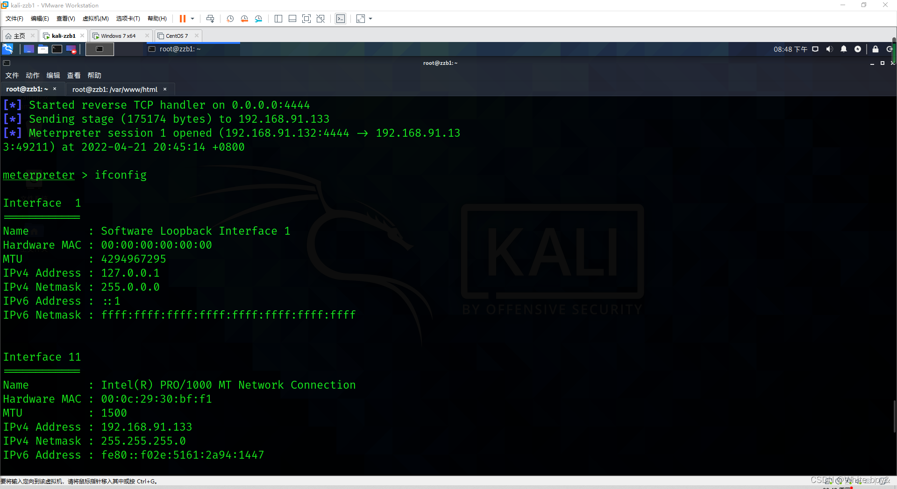Viewport: 897px width, 489px height.
Task: Close the 主页 tab
Action: (33, 35)
